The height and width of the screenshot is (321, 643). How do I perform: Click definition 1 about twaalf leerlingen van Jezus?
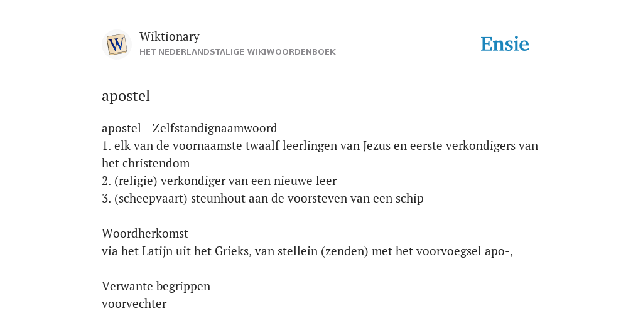[320, 154]
